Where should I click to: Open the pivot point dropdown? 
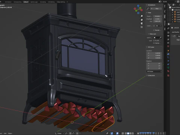(x=66, y=133)
